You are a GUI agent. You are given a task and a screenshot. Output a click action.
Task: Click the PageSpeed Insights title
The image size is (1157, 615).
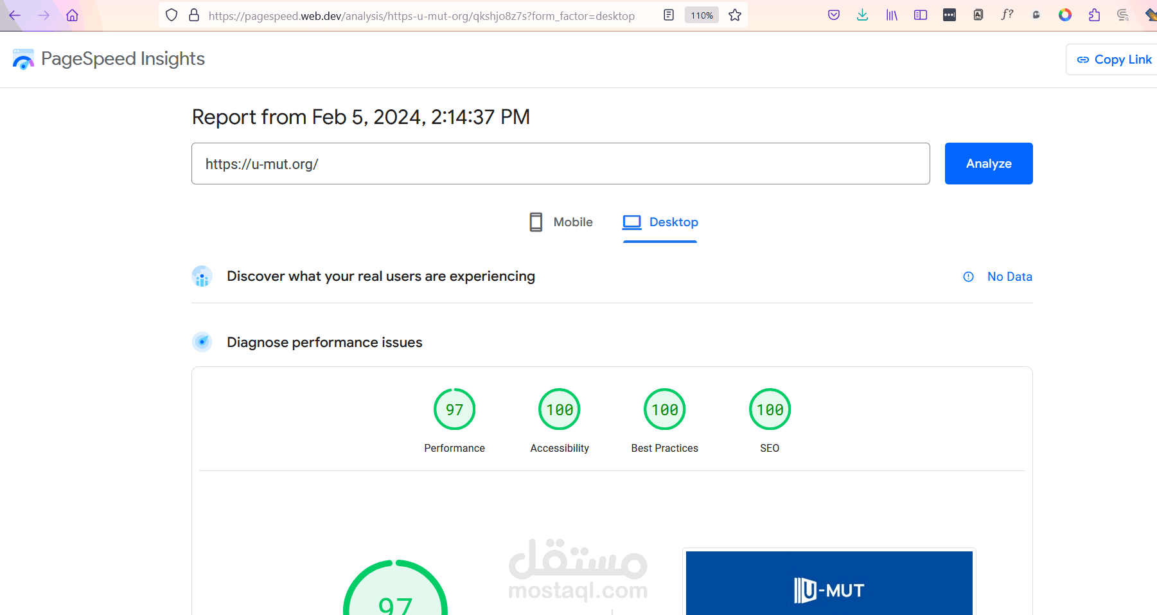coord(123,59)
